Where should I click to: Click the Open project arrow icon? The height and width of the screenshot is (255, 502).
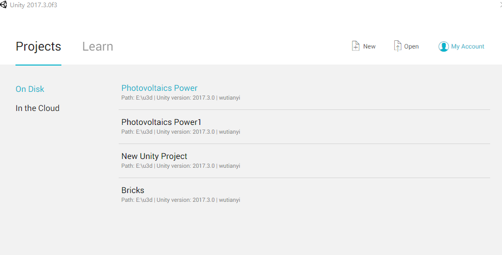397,46
